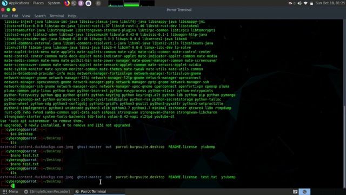
Task: Open the Wi-Fi network tray icon
Action: click(305, 3)
